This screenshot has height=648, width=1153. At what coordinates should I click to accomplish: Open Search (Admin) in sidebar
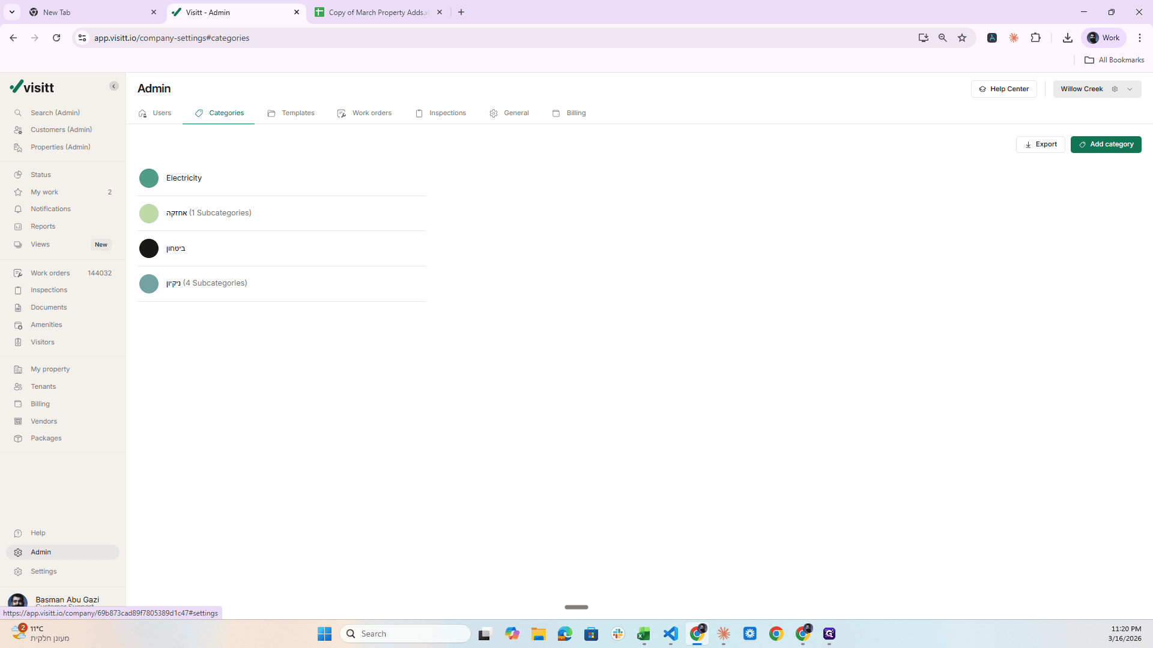pos(55,113)
